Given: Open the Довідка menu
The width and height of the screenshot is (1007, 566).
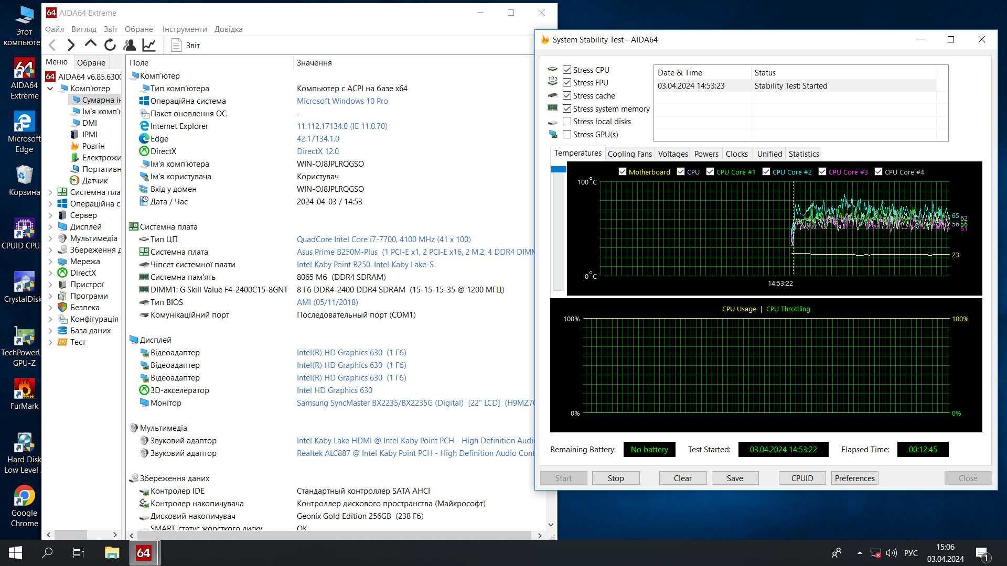Looking at the screenshot, I should 229,29.
